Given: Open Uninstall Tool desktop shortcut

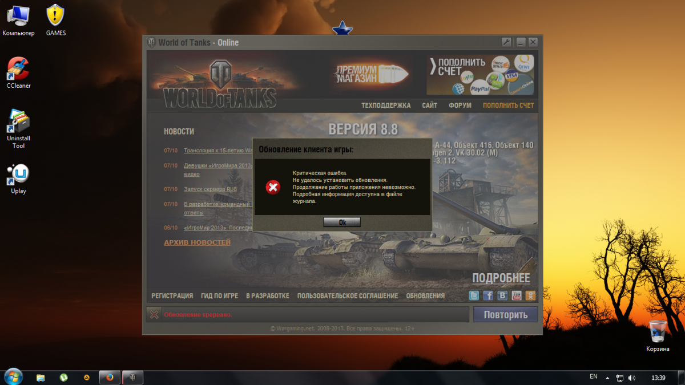Looking at the screenshot, I should click(18, 129).
